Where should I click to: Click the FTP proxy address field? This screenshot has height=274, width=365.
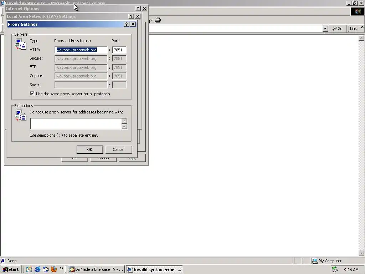pos(81,67)
